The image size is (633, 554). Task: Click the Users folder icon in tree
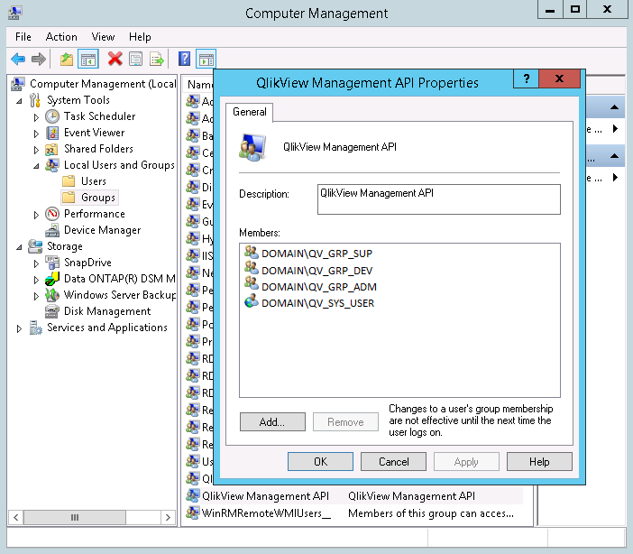pyautogui.click(x=69, y=180)
